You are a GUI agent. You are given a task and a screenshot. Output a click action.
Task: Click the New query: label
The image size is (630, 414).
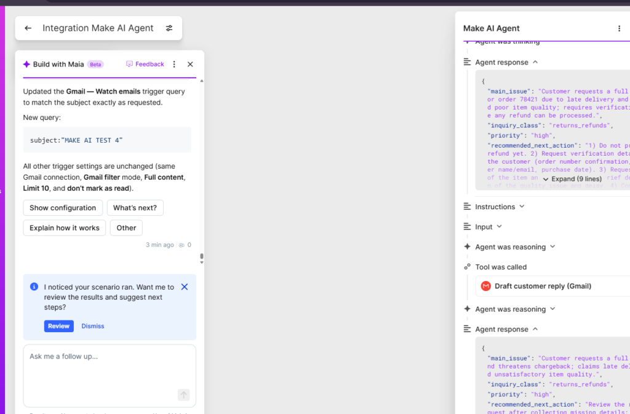click(42, 117)
